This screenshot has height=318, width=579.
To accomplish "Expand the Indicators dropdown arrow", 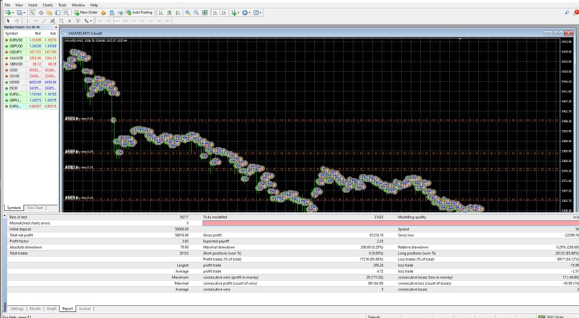I will [x=239, y=13].
